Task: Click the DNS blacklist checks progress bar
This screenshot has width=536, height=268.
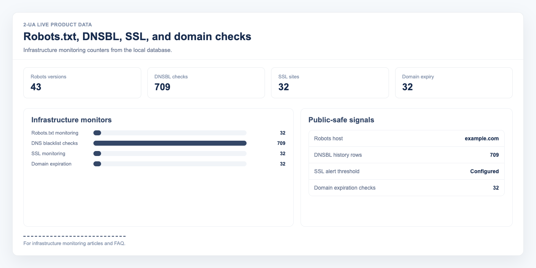Action: pyautogui.click(x=170, y=143)
